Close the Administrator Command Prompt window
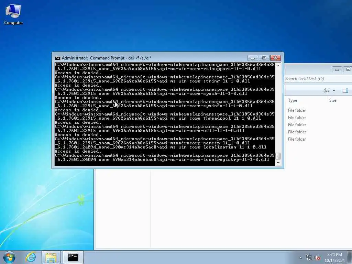Image resolution: width=352 pixels, height=264 pixels. 275,58
